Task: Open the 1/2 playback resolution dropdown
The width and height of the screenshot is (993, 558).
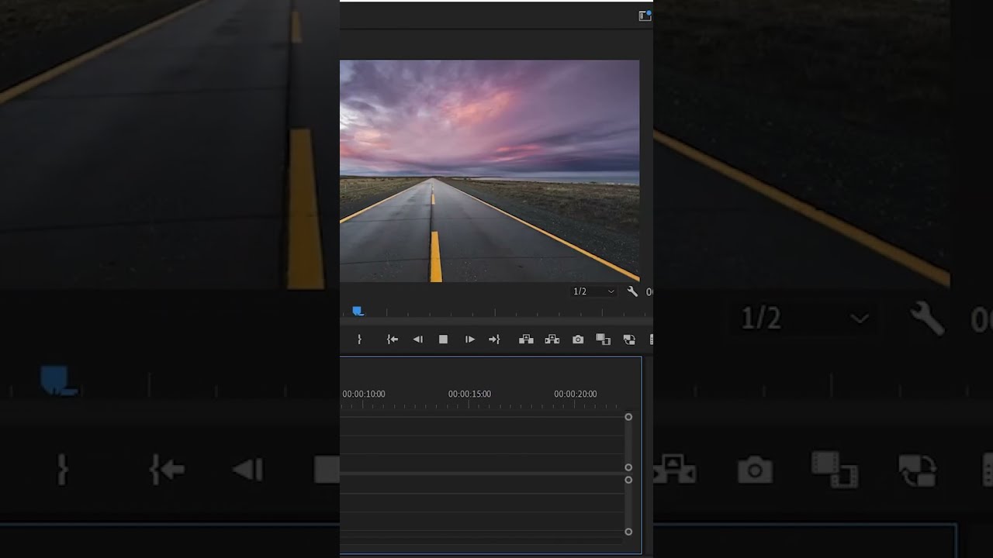Action: 593,291
